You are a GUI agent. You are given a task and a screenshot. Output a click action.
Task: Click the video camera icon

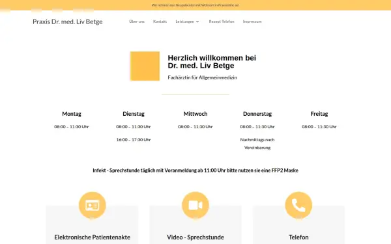195,206
